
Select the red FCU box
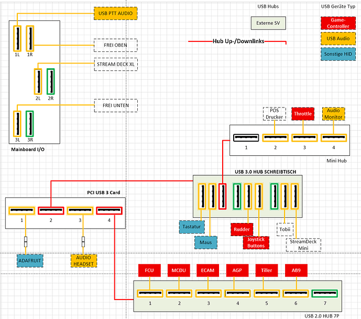coord(149,270)
